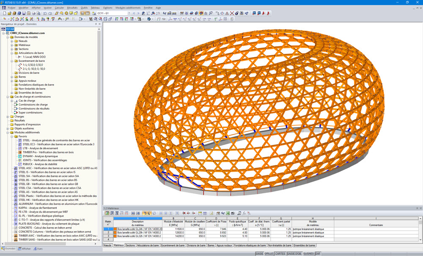Click Excel export icon in table toolbar

pos(228,213)
